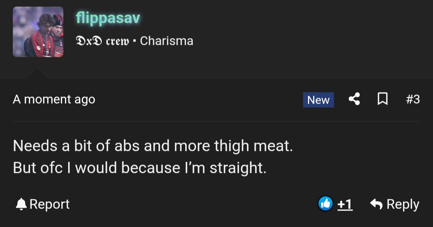Viewport: 433px width, 227px height.
Task: Open the 'A moment ago' timestamp link
Action: [x=54, y=99]
